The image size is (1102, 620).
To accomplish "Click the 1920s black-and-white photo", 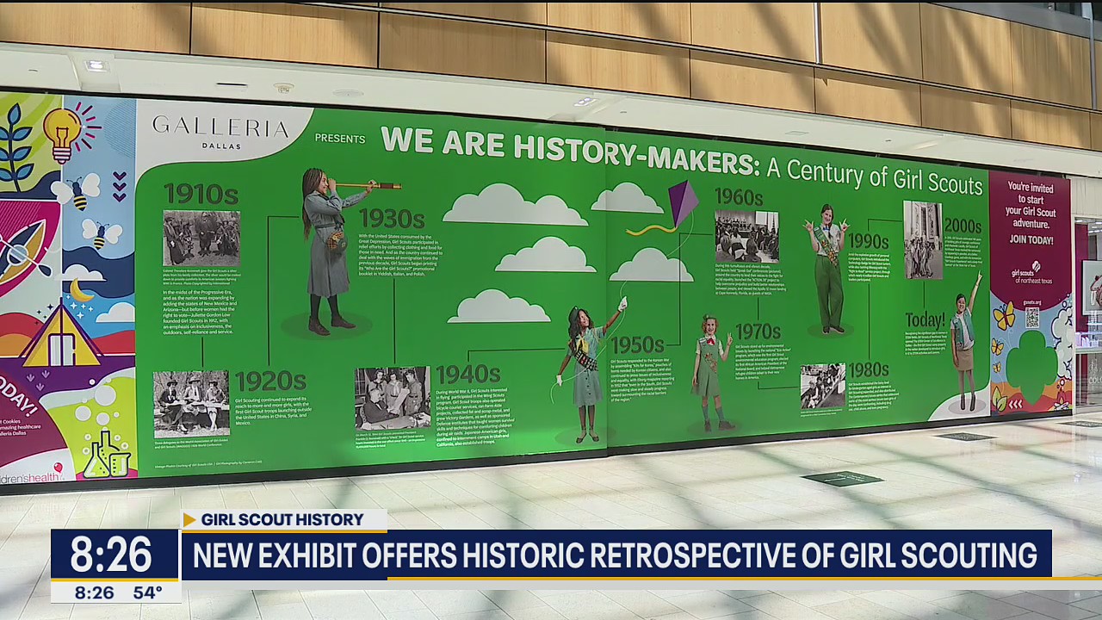I will 191,404.
